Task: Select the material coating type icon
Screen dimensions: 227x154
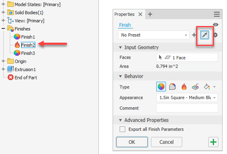Action: pyautogui.click(x=172, y=87)
